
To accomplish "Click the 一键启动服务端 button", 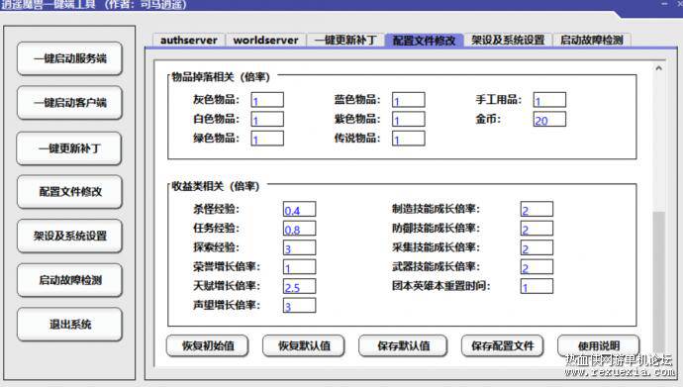I will (69, 58).
